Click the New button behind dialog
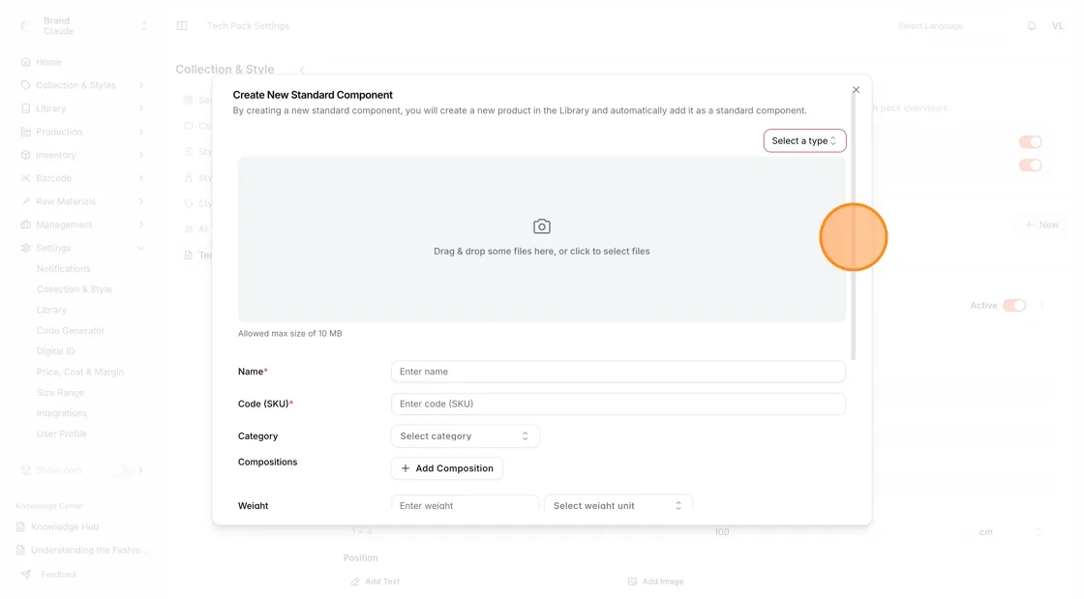This screenshot has width=1084, height=599. tap(1041, 225)
